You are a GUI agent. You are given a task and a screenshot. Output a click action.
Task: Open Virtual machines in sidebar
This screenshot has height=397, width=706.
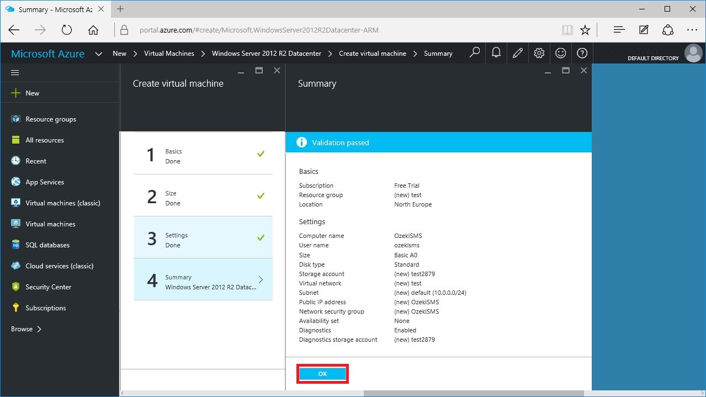tap(43, 224)
